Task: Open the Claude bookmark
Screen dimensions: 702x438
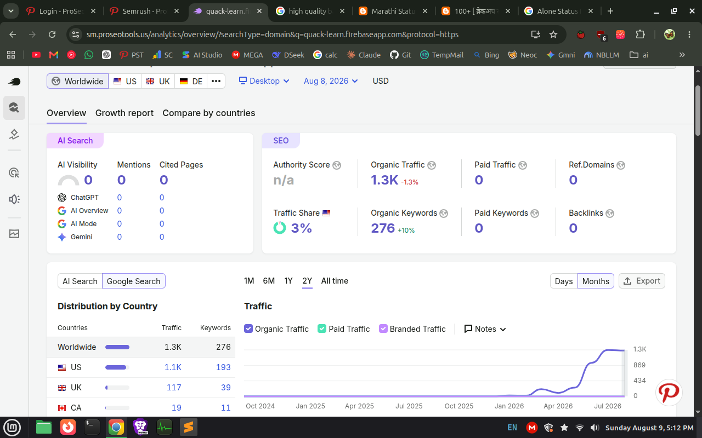Action: (x=364, y=55)
